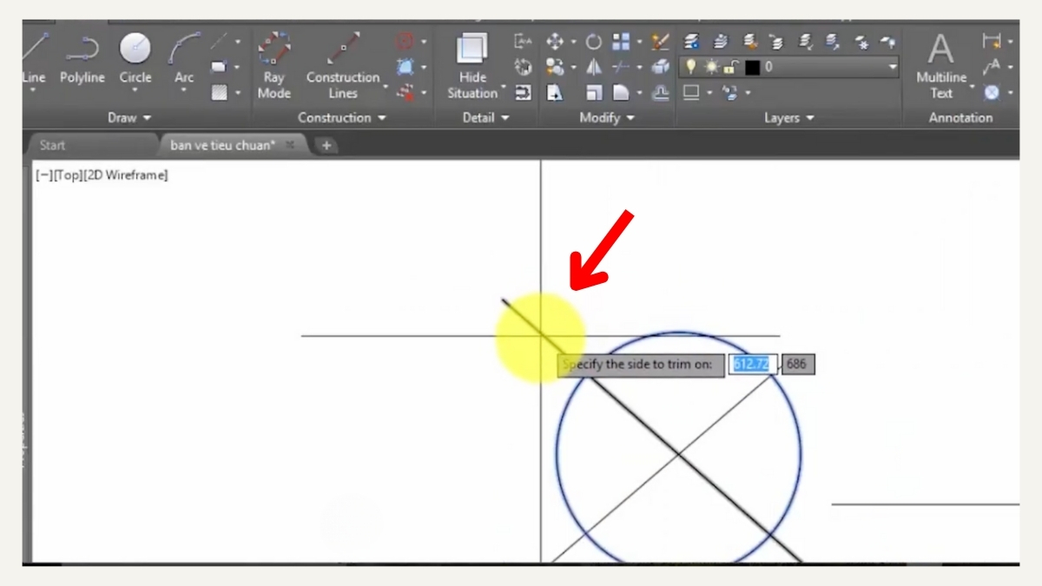Image resolution: width=1042 pixels, height=586 pixels.
Task: Click the red circle icon in Construction panel
Action: [x=405, y=41]
